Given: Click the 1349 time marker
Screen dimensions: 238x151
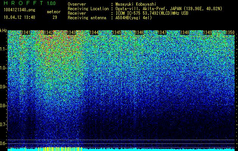Looking at the screenshot, I should (207, 32).
